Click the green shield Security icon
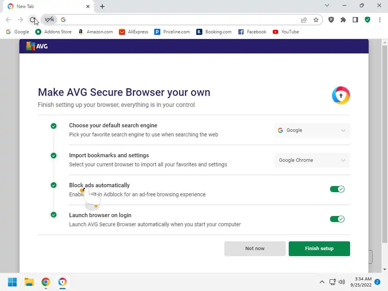 pos(367,20)
